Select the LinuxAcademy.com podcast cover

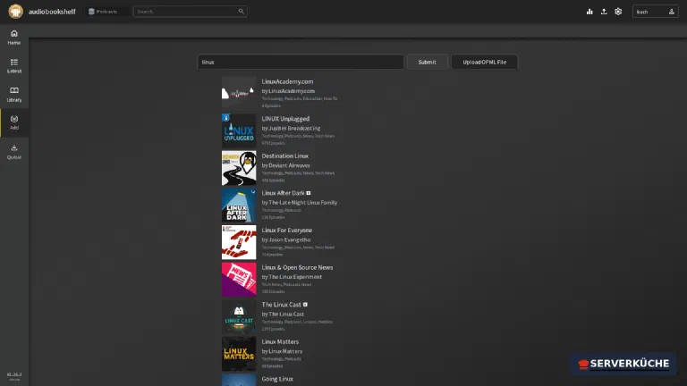239,94
